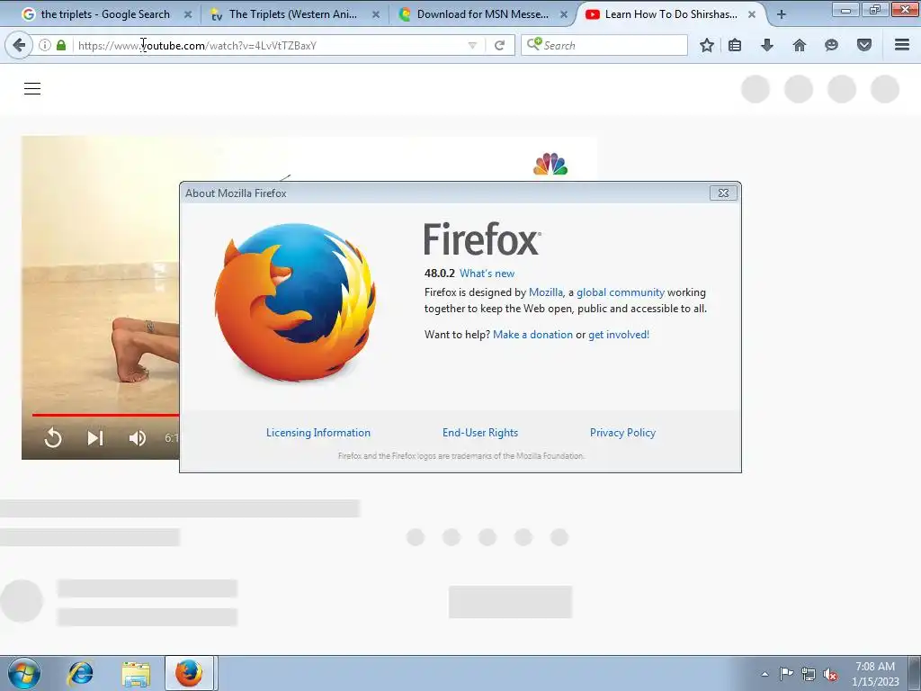Open the URL history dropdown arrow
The image size is (921, 691).
472,45
